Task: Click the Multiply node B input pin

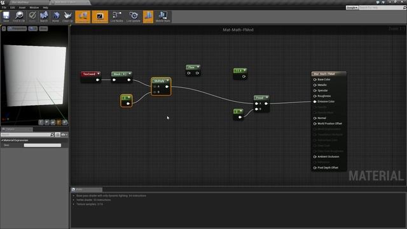Action: coord(155,92)
